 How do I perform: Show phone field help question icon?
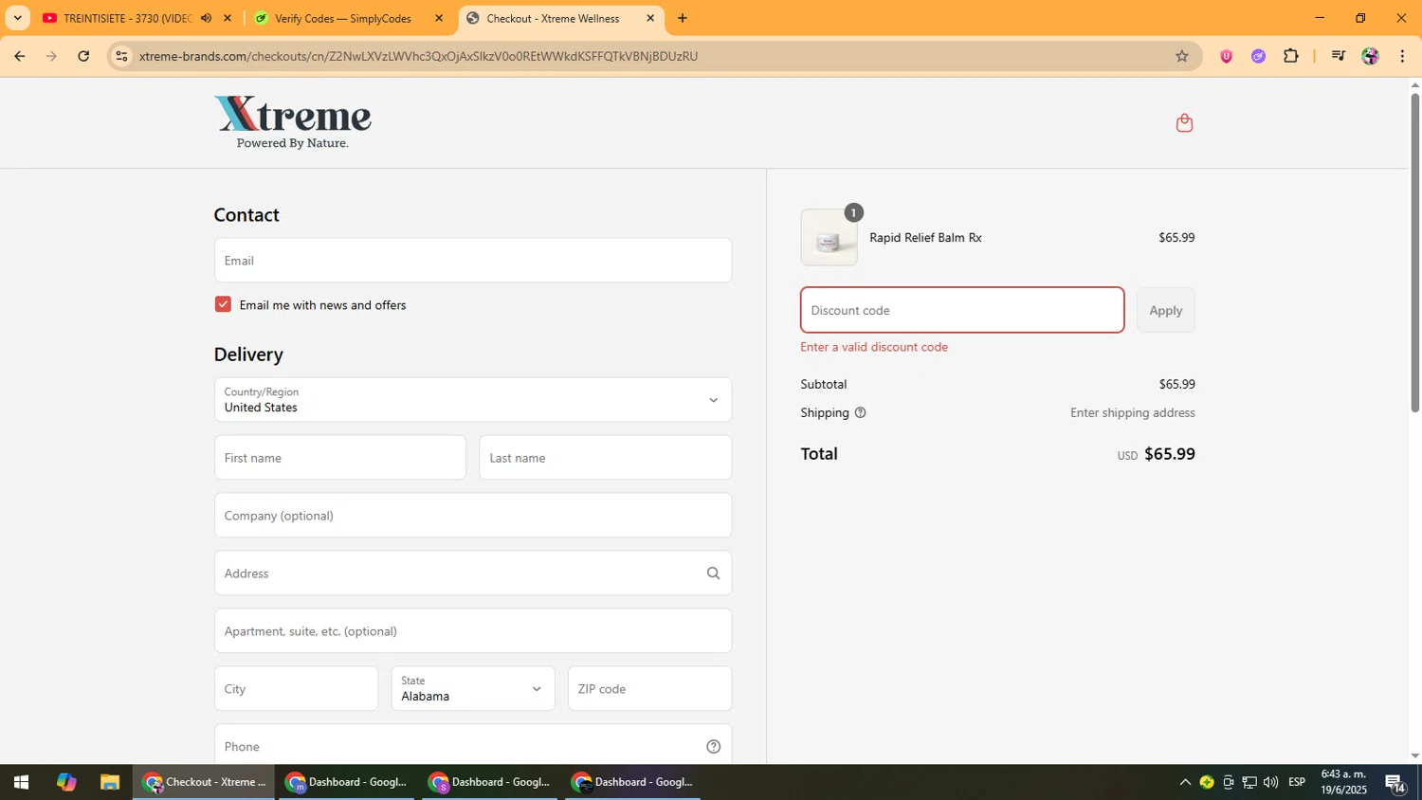click(x=714, y=747)
